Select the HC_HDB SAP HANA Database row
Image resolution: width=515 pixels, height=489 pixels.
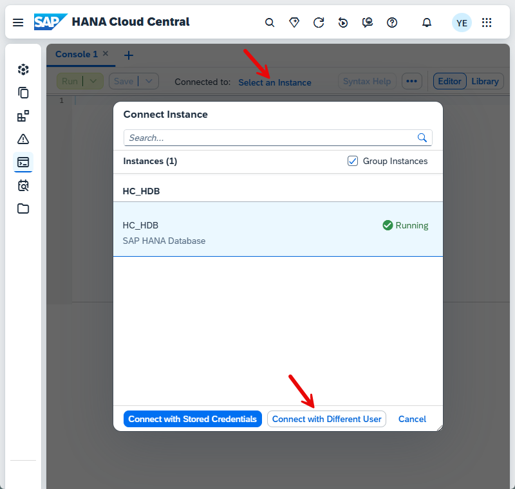(x=278, y=229)
